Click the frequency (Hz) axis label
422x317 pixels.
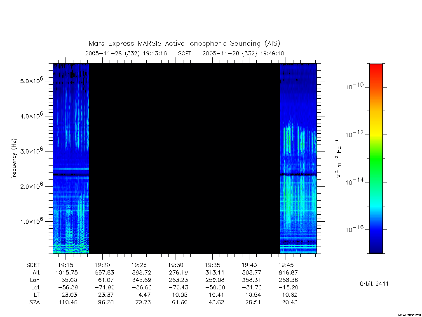coord(14,158)
